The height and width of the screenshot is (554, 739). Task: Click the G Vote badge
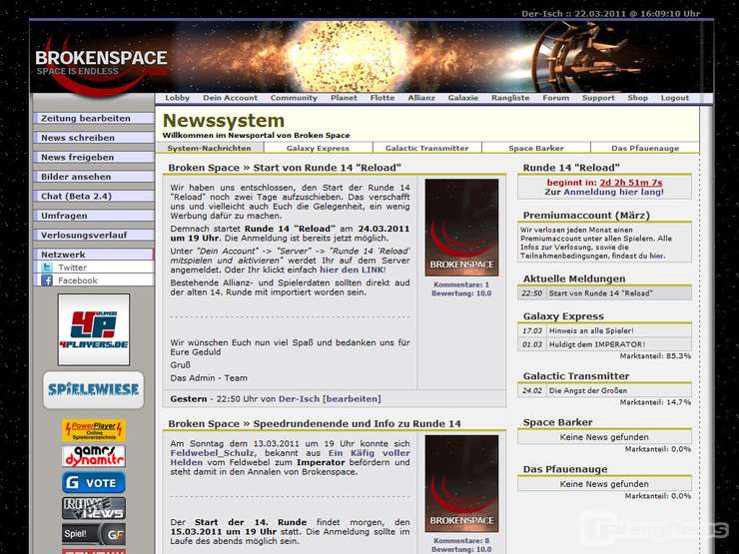[94, 482]
